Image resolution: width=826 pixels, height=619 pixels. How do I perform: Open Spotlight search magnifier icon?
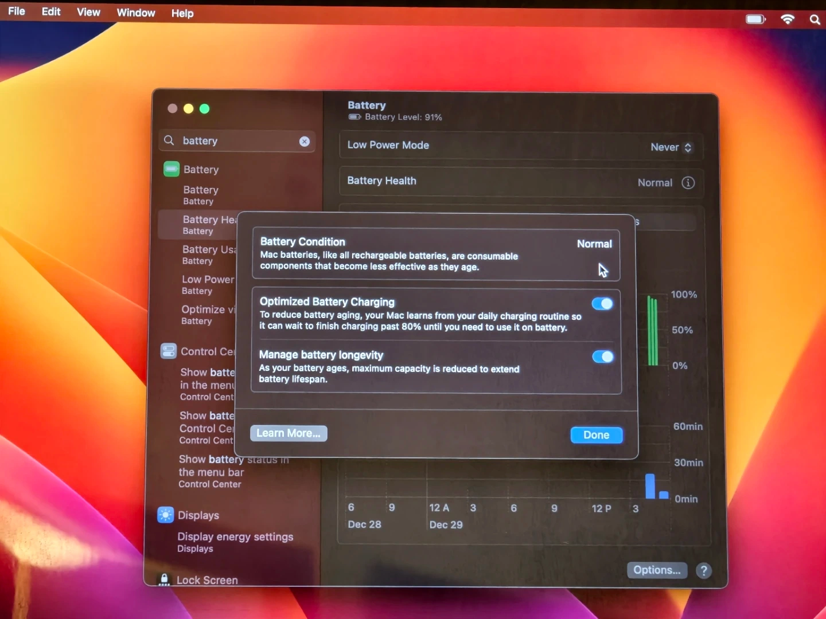815,20
